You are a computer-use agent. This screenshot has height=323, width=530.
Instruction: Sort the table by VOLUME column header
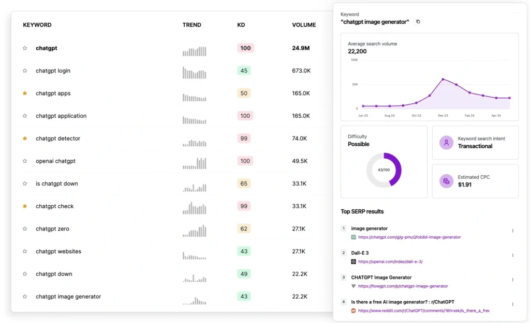tap(304, 25)
